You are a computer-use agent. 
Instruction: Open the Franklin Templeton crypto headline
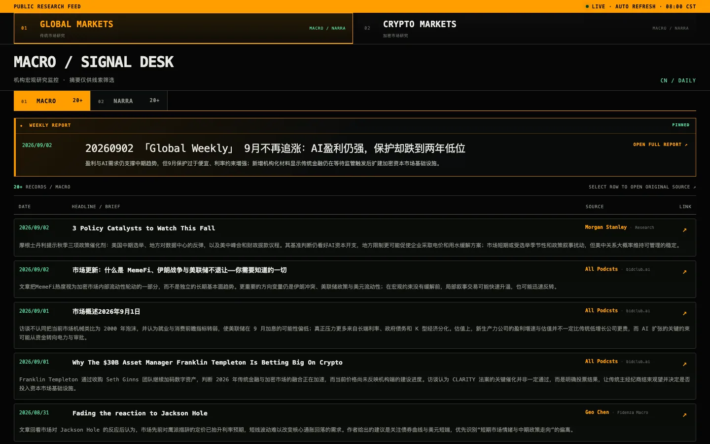click(x=208, y=363)
